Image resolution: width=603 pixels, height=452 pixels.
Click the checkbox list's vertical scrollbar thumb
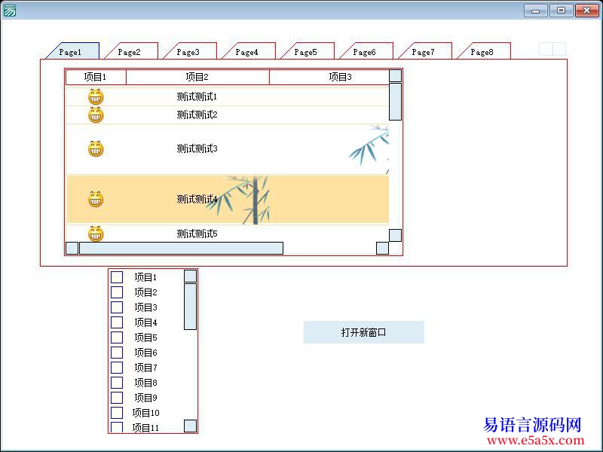pos(190,307)
